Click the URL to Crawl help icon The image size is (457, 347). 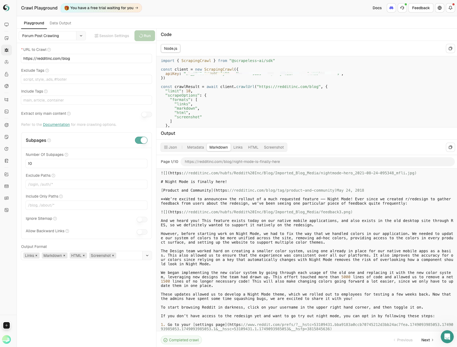pos(49,50)
